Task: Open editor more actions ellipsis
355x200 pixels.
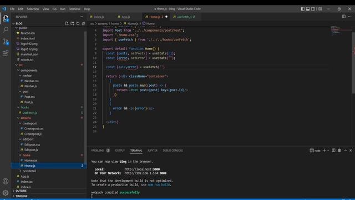Action: (x=350, y=17)
